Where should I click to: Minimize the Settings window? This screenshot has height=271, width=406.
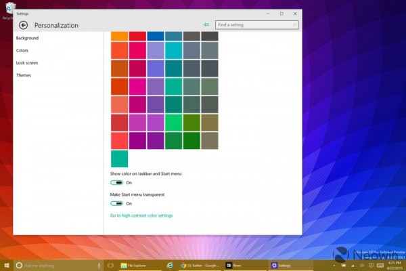coord(268,14)
